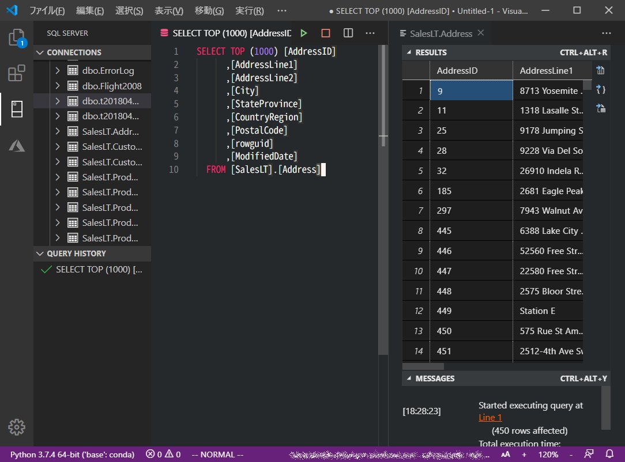Cancel query with red stop button
This screenshot has width=625, height=462.
[326, 33]
